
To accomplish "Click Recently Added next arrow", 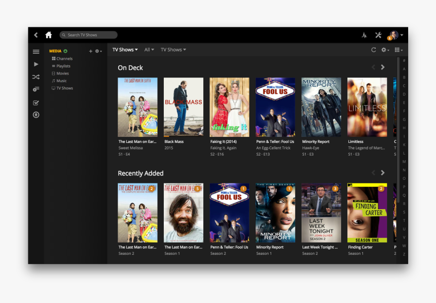I will tap(383, 173).
